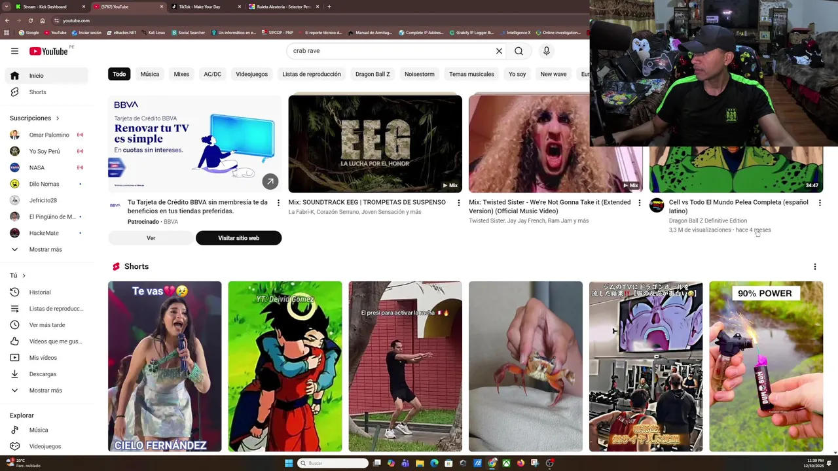Open HackeMate subscription channel

[x=46, y=233]
